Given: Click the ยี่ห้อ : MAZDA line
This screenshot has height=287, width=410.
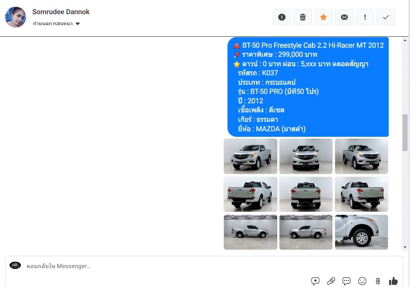Looking at the screenshot, I should (x=272, y=129).
